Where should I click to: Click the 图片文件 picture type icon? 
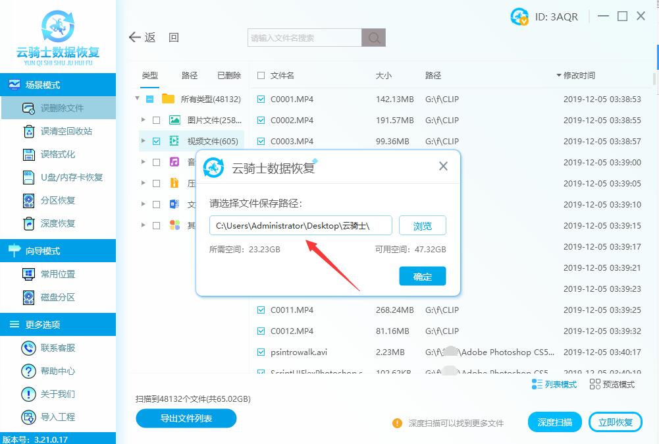coord(174,120)
